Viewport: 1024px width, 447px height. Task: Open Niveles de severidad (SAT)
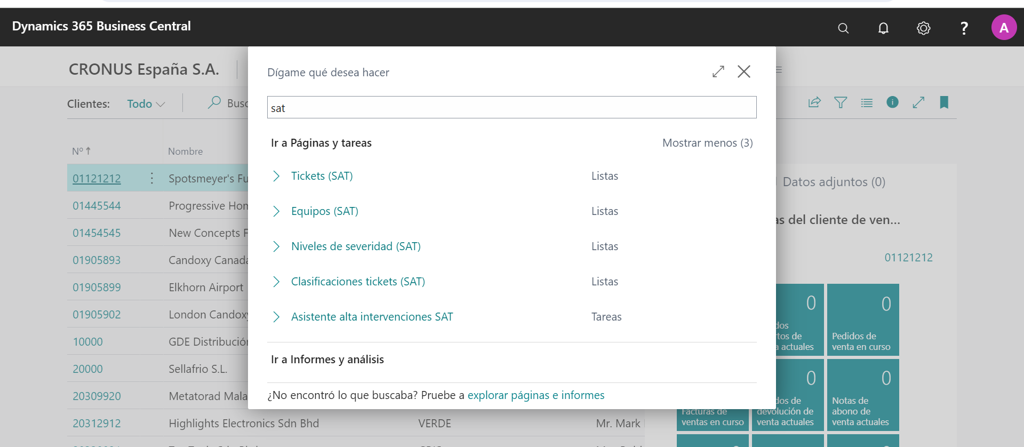356,246
